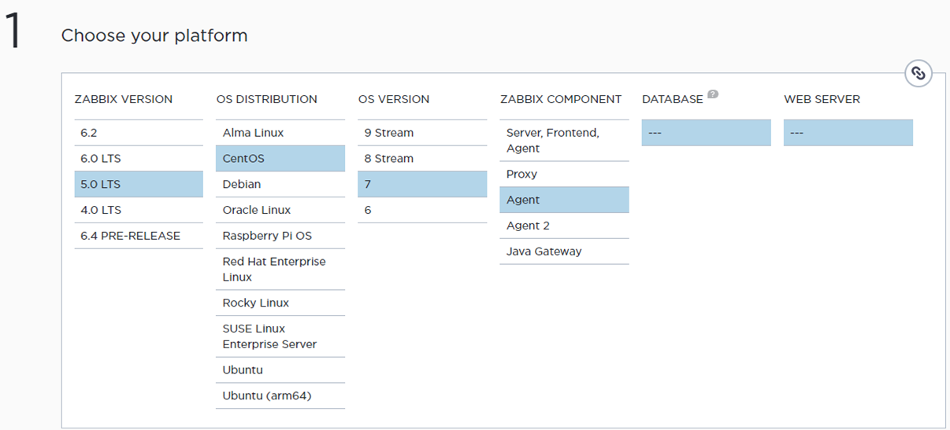Viewport: 950px width, 430px height.
Task: Select Alma Linux distribution
Action: click(280, 133)
